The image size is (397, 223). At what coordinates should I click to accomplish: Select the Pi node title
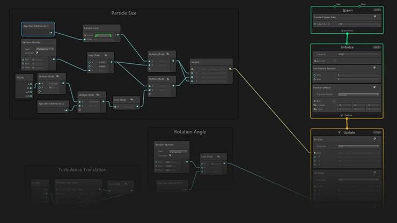[20, 77]
